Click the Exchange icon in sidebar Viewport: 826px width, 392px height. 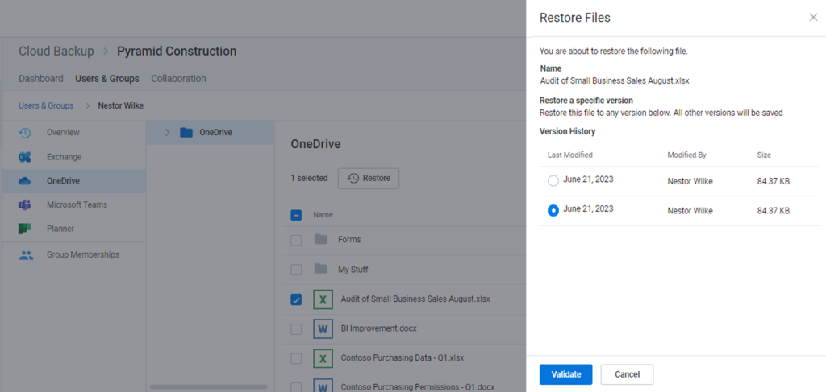(25, 157)
